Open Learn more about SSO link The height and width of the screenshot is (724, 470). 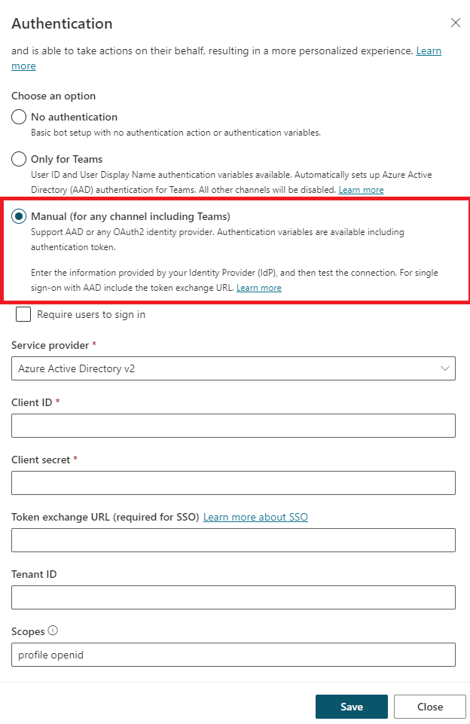click(x=255, y=517)
